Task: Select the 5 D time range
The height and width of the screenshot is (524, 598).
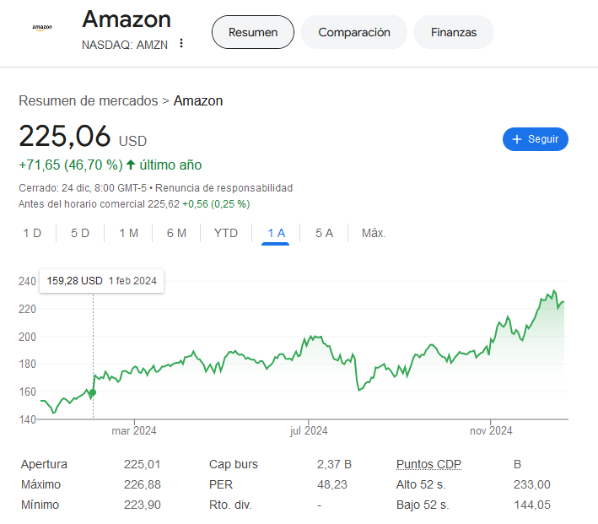Action: pos(80,233)
